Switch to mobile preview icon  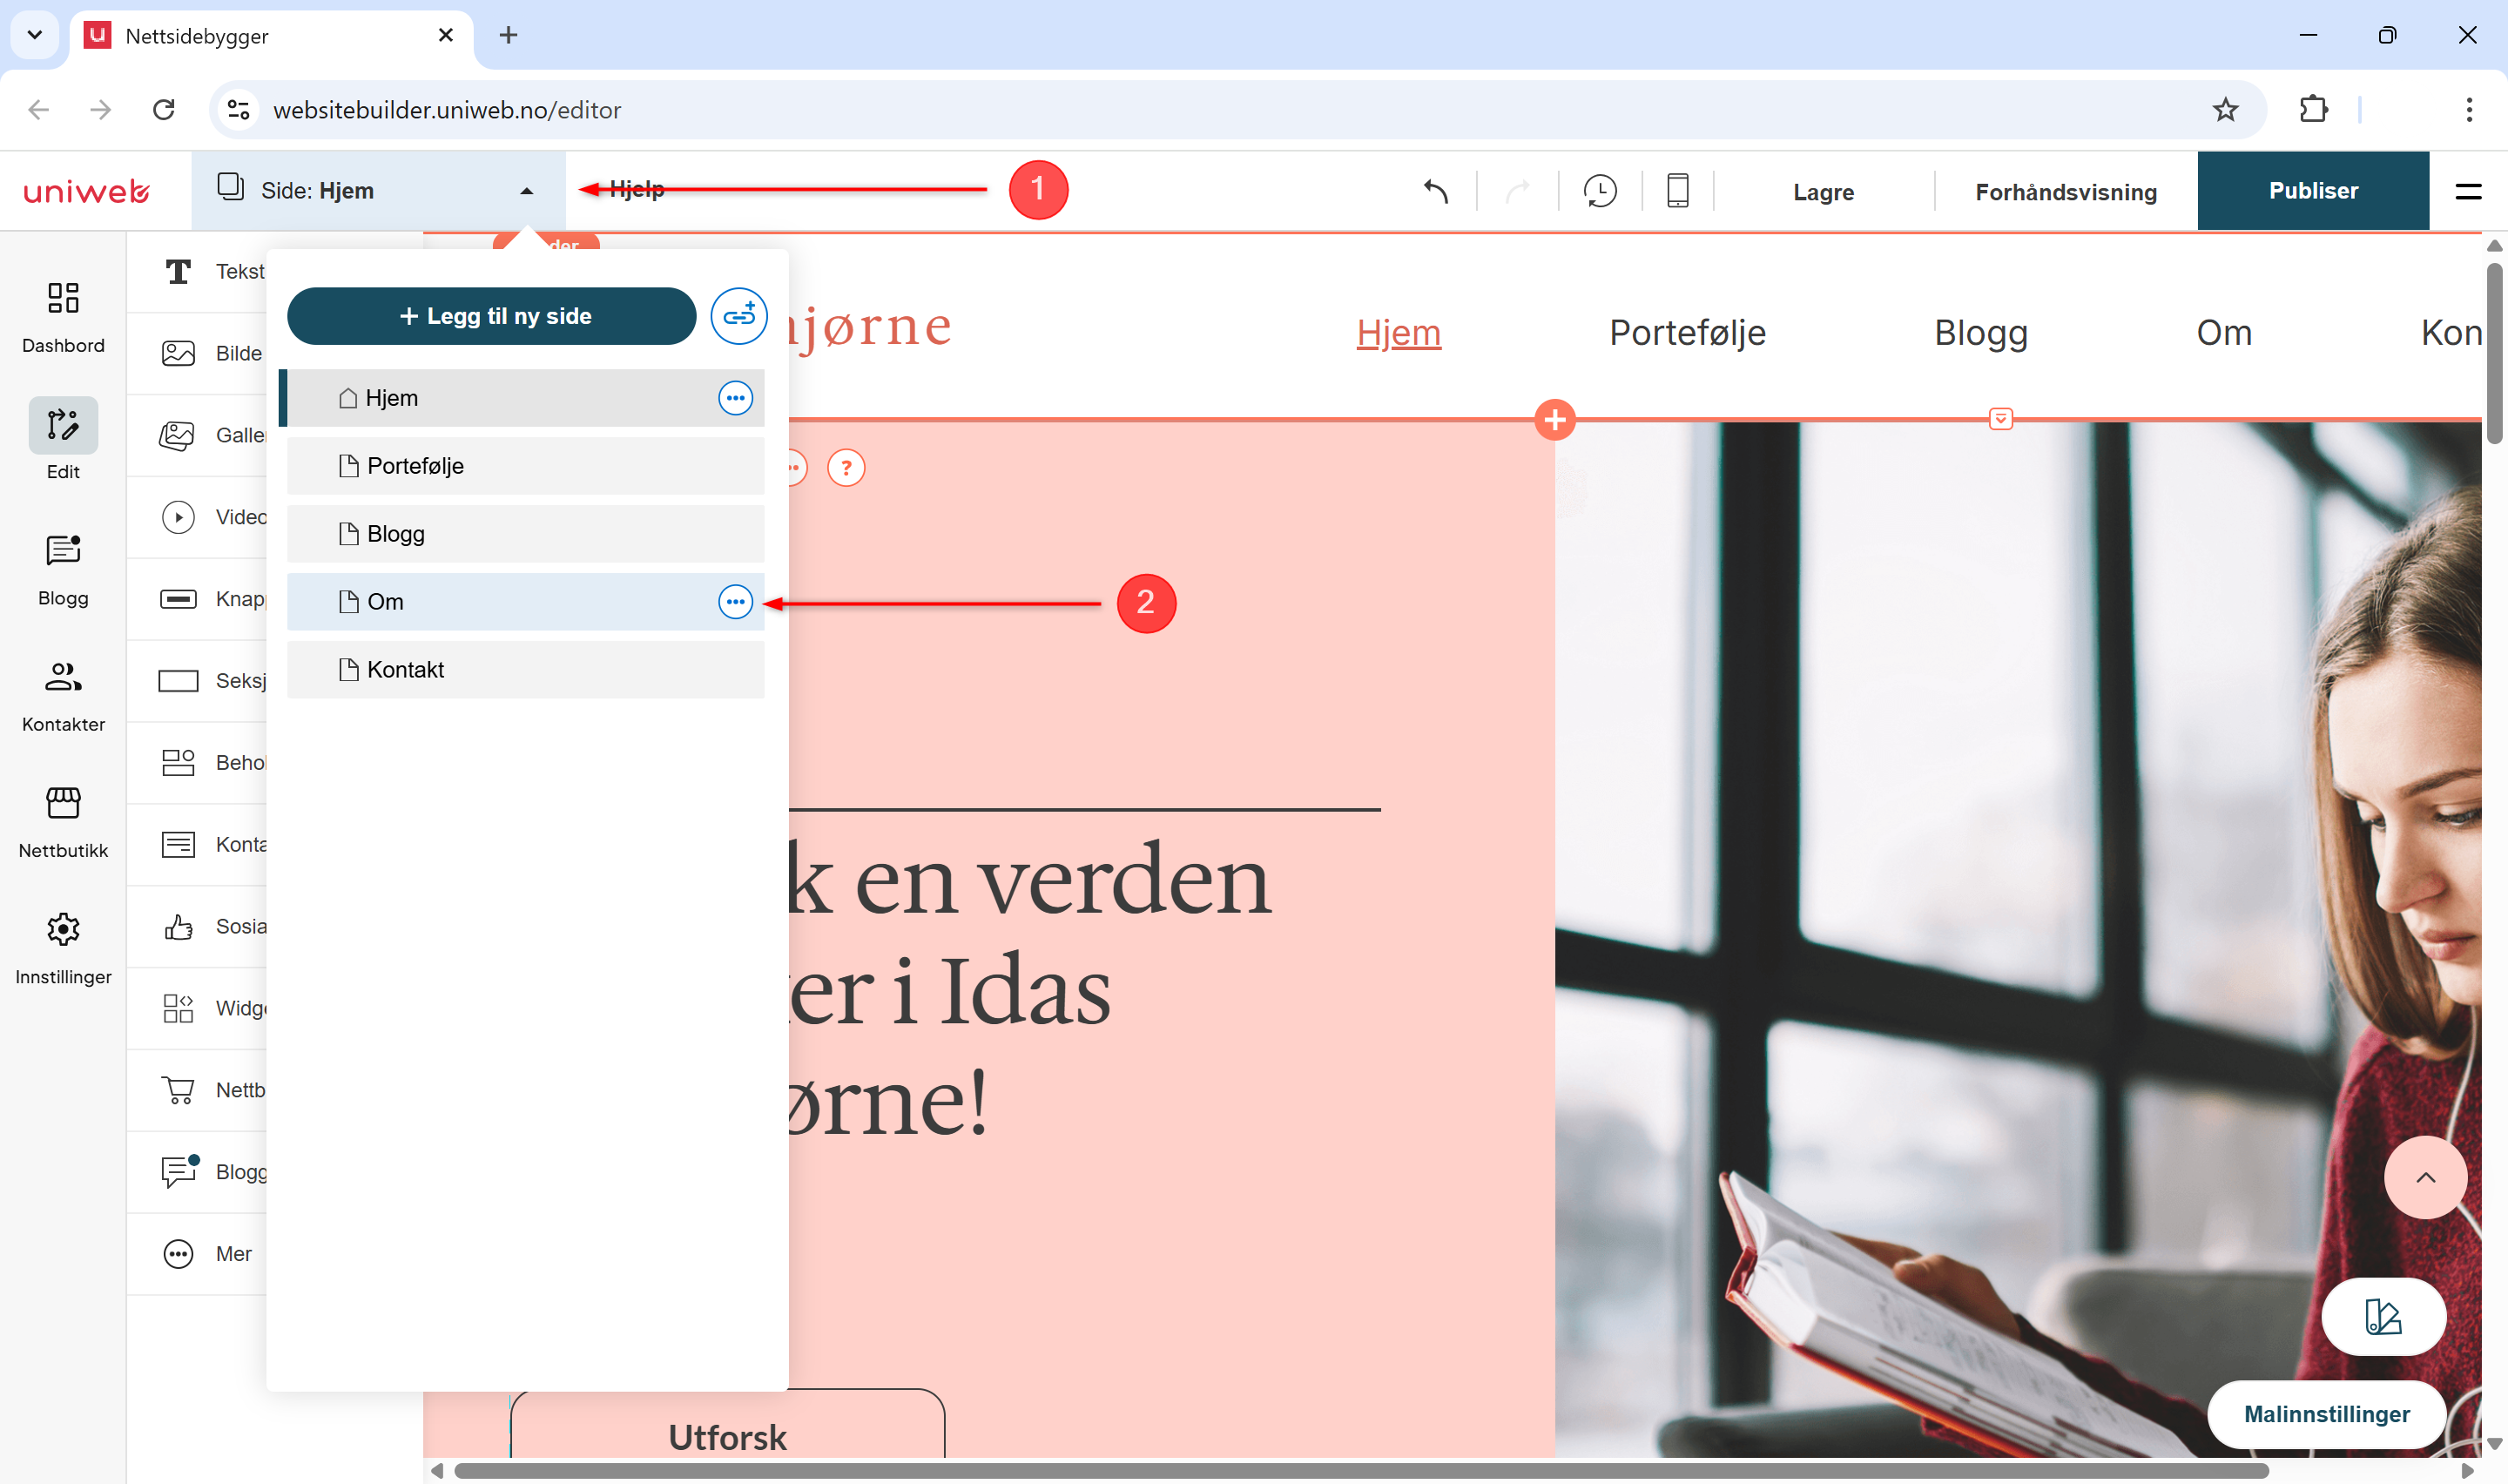(1677, 191)
